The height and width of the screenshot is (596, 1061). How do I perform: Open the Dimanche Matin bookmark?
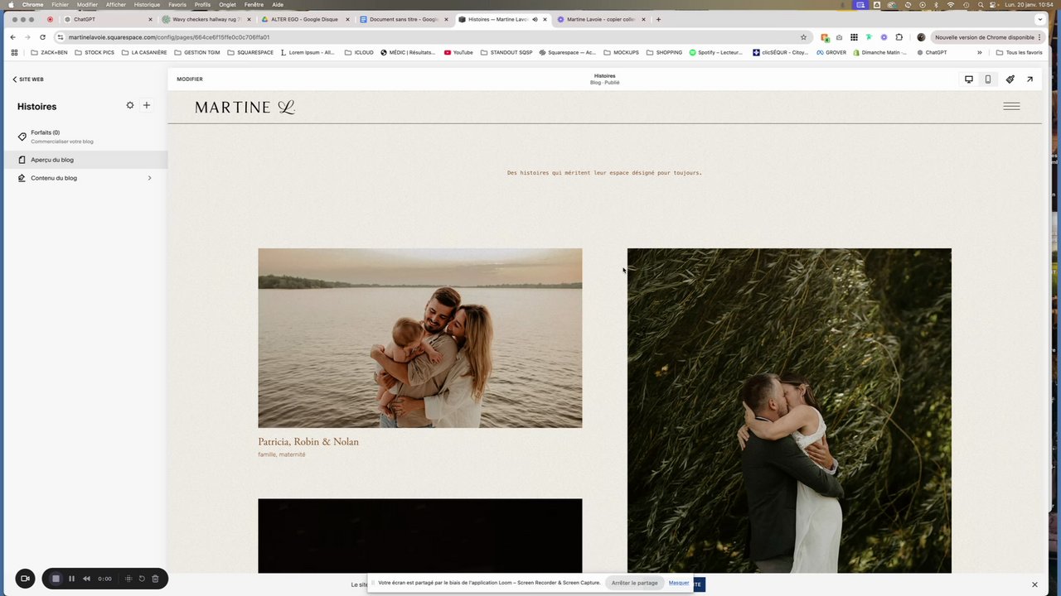coord(879,52)
